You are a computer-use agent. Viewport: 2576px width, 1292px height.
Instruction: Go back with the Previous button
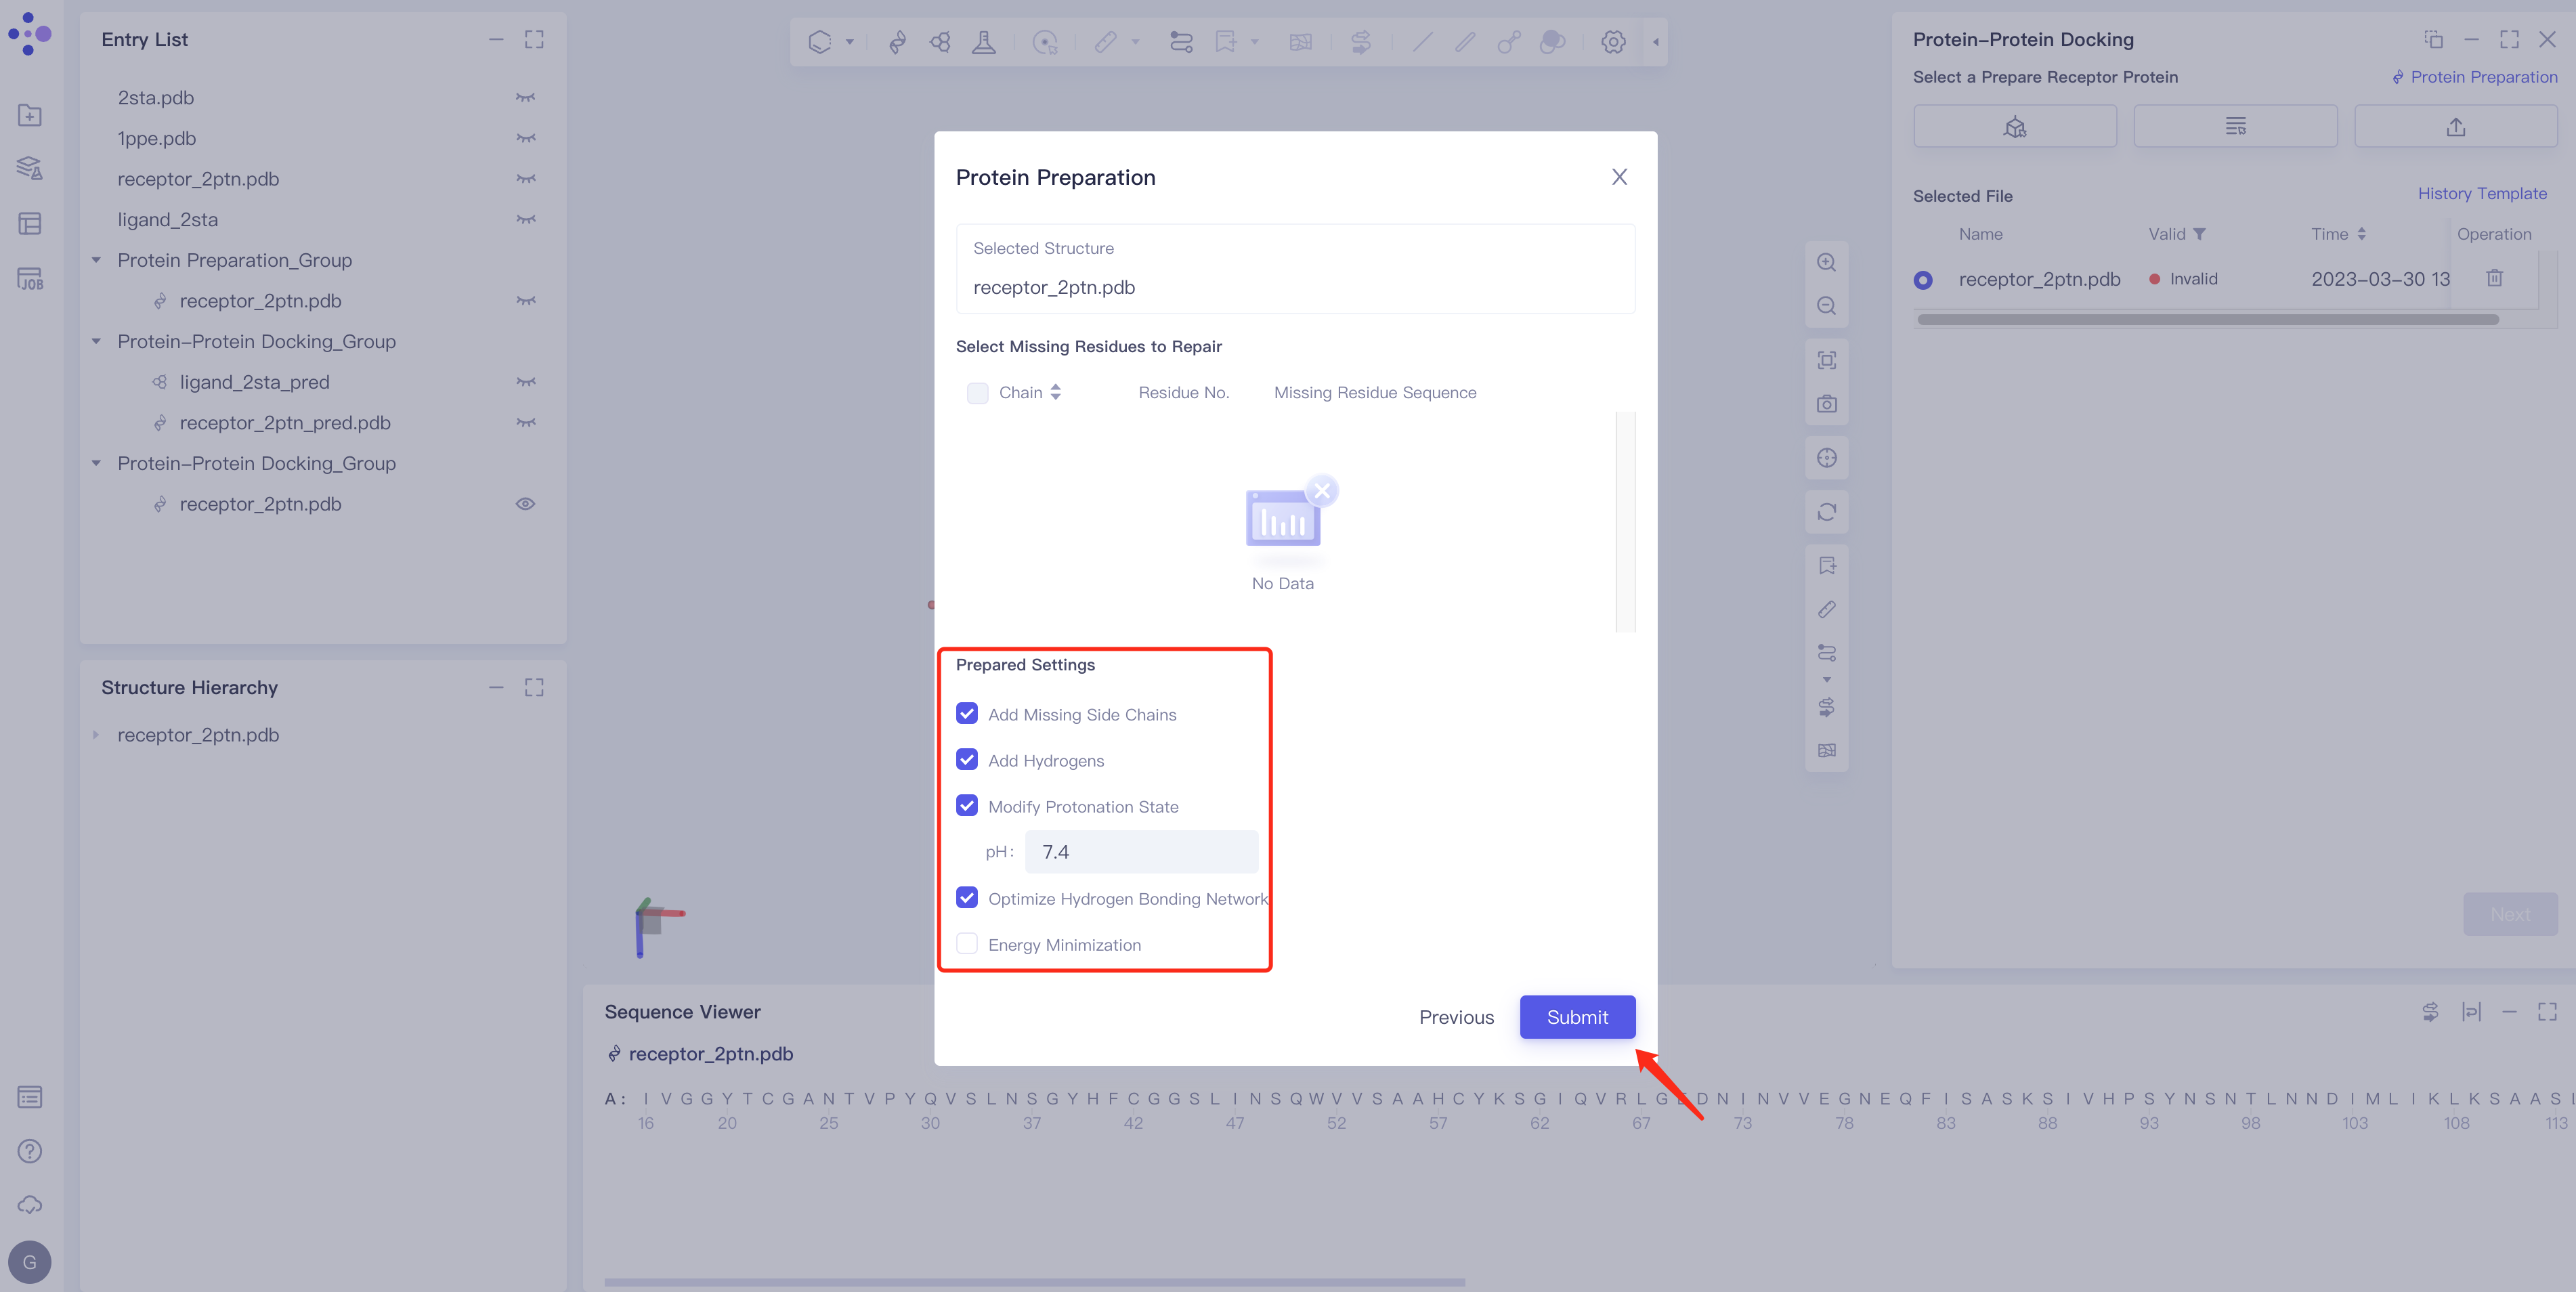tap(1456, 1017)
